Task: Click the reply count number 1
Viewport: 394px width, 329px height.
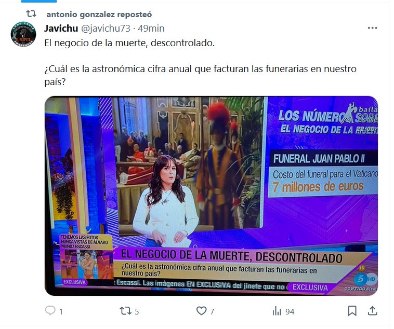Action: pos(61,312)
